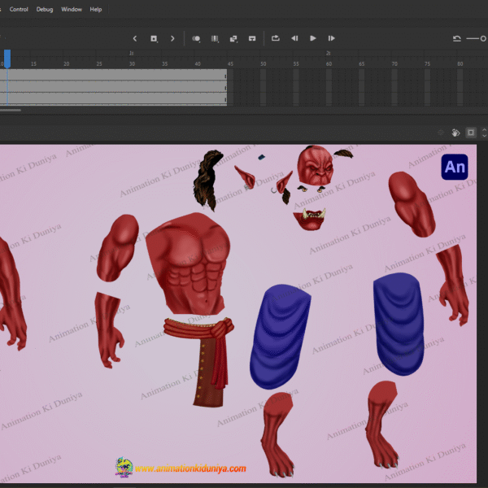This screenshot has height=488, width=488.
Task: Click the Insert Keyframe button
Action: coord(154,38)
